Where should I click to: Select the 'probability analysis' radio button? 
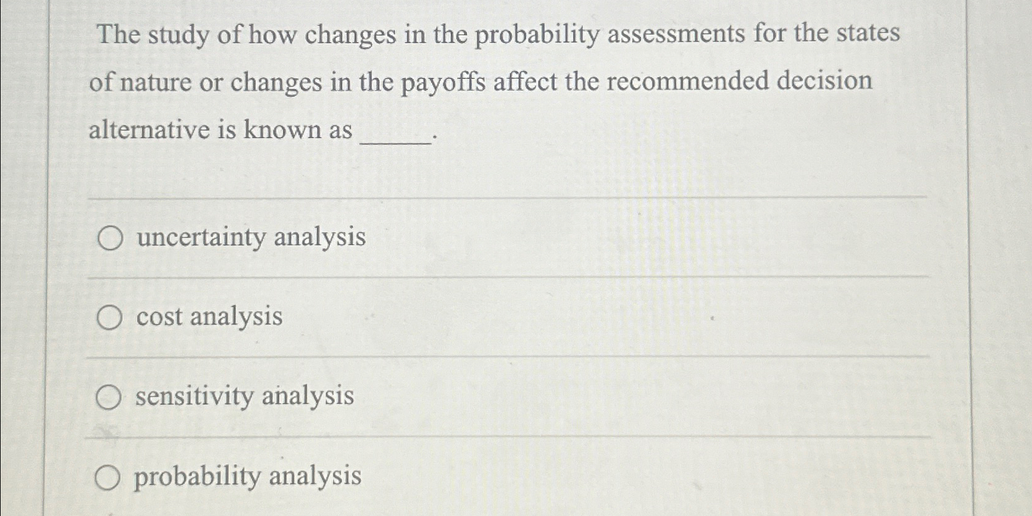[109, 478]
